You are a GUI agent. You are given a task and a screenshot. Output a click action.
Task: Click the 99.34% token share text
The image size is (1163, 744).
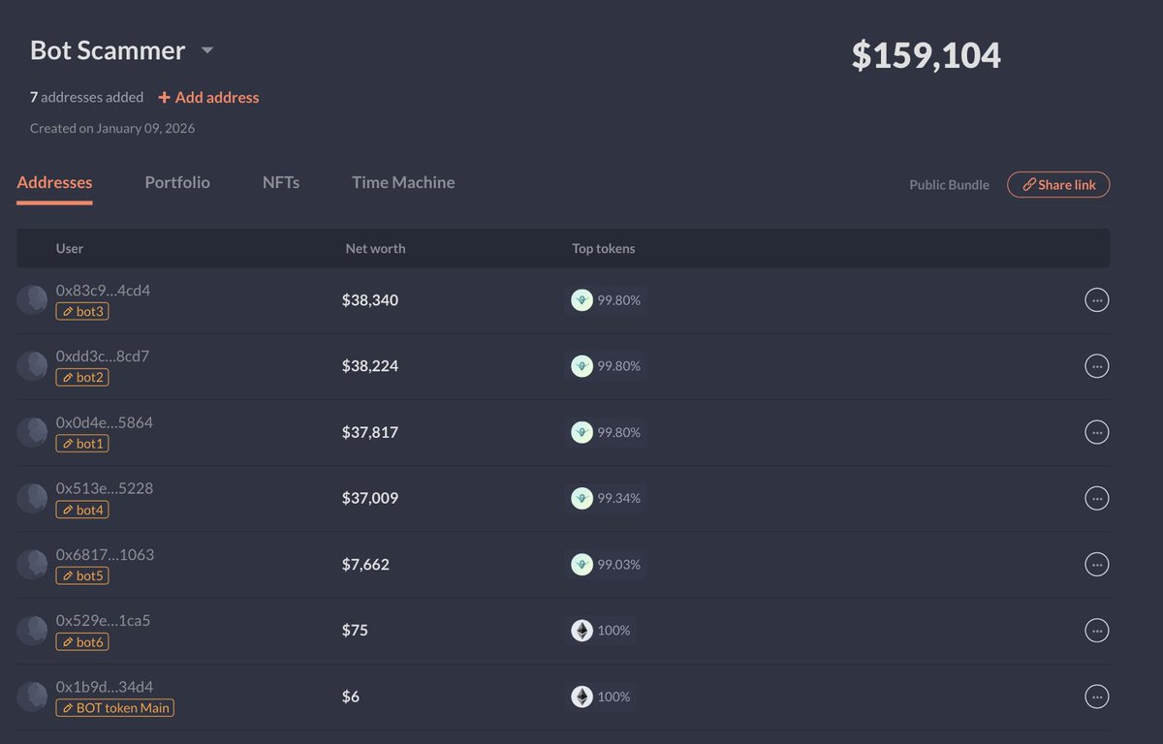point(618,498)
